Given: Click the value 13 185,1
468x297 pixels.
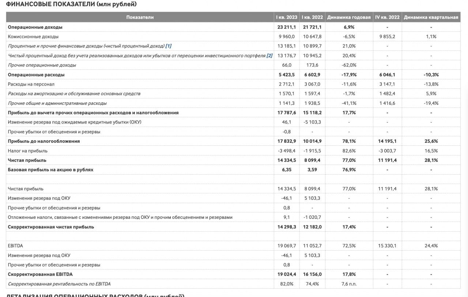Looking at the screenshot, I should 287,46.
